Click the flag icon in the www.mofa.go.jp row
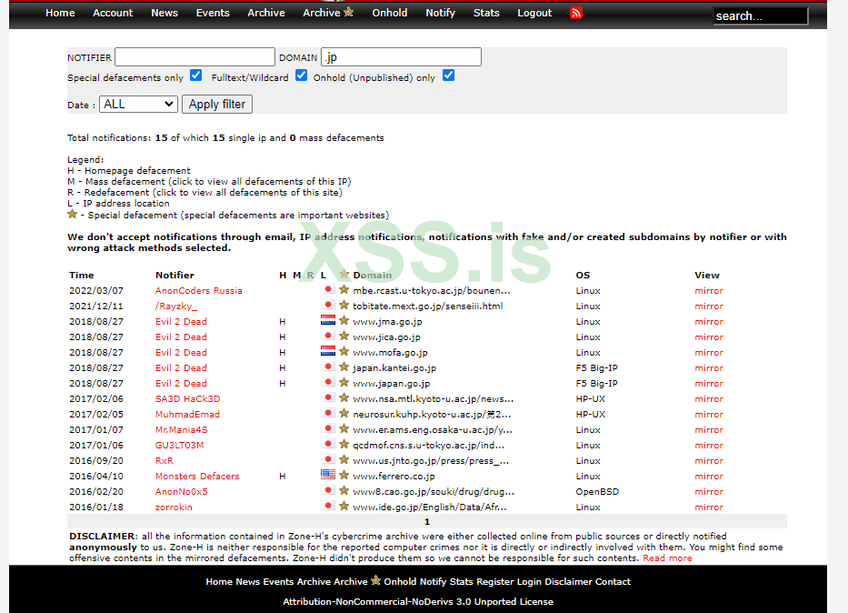848x613 pixels. click(x=328, y=351)
